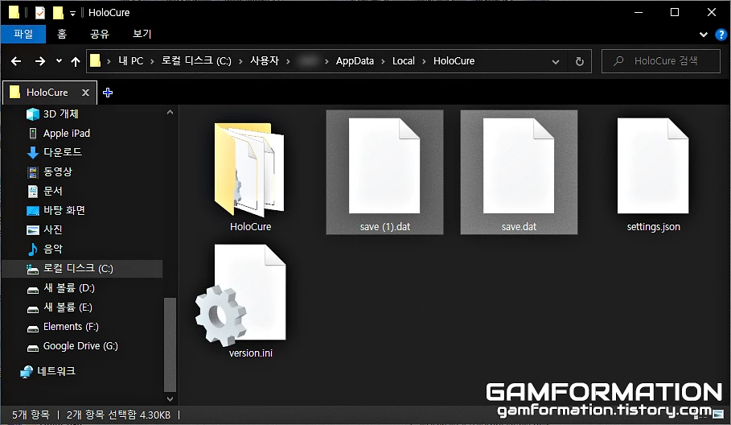Go up one folder level

tap(76, 61)
